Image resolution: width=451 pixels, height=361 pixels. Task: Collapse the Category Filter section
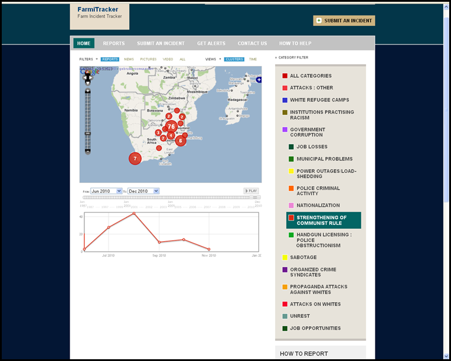(292, 57)
